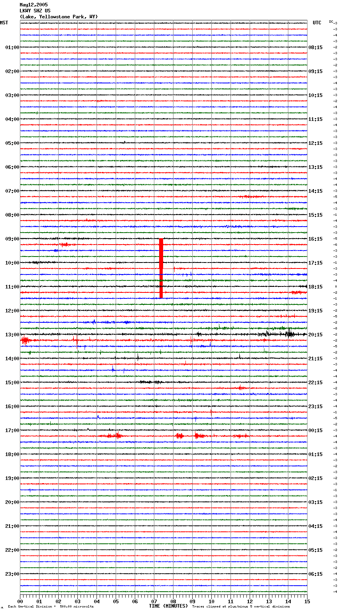
Task: Click the Lake, Yellowstone Park, WY location text
Action: 59,17
